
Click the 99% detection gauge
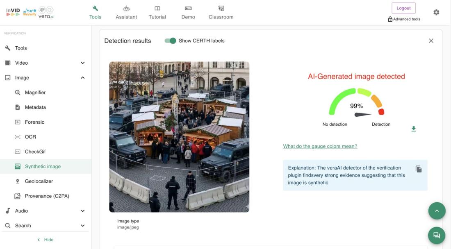click(x=356, y=103)
